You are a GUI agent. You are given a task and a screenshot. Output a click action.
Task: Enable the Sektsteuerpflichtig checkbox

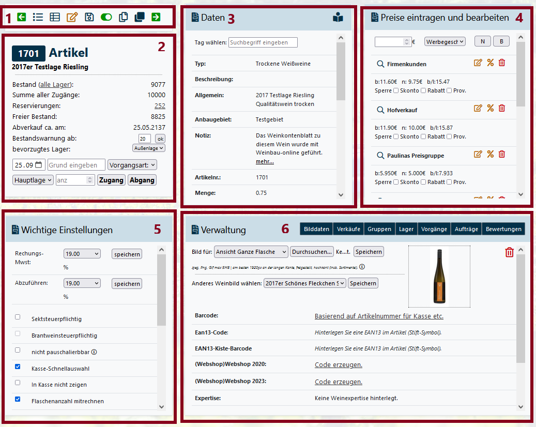[18, 317]
